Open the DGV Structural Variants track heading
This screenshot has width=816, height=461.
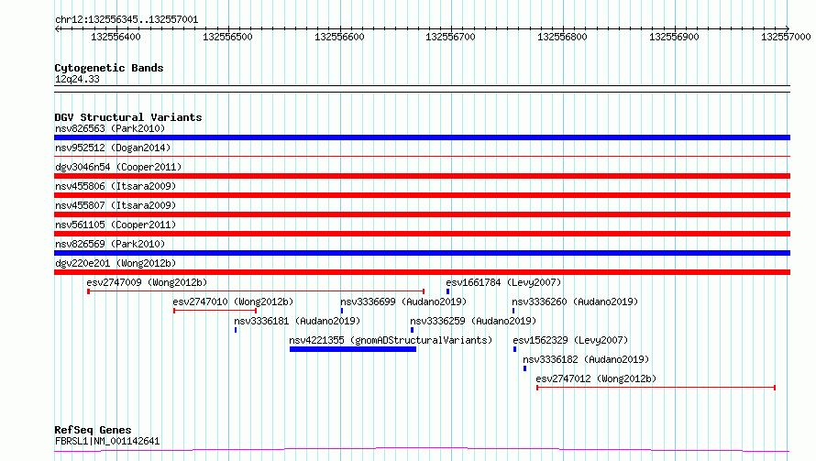[x=128, y=117]
